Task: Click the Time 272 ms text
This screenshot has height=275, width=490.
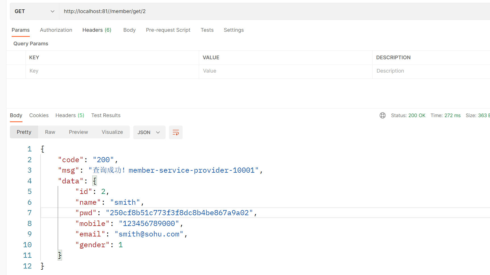Action: click(445, 115)
